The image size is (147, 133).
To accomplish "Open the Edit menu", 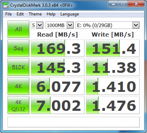I will tap(20, 14).
